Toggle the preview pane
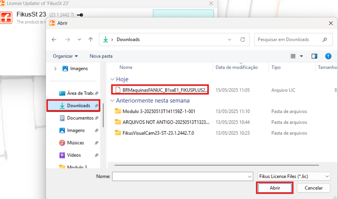The image size is (338, 199). 314,56
